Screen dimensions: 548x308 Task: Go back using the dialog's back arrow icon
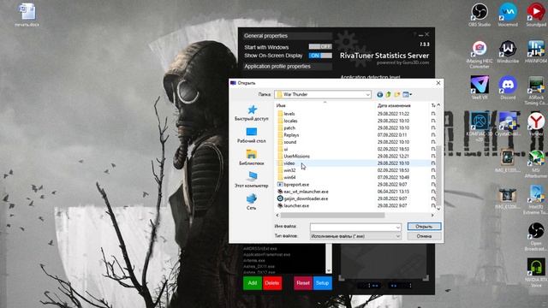point(379,95)
